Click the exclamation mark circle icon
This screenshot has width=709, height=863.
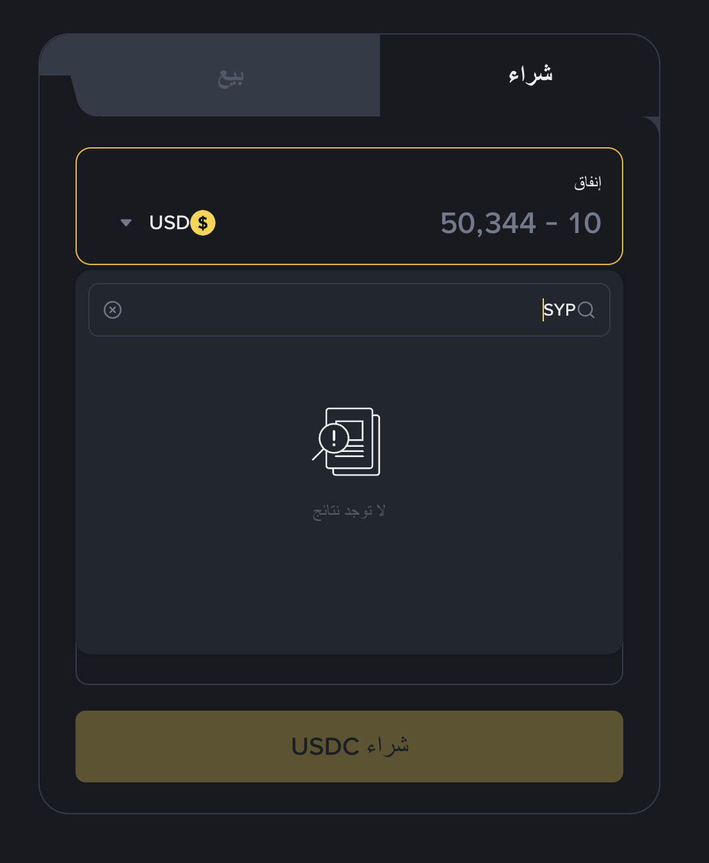point(333,438)
